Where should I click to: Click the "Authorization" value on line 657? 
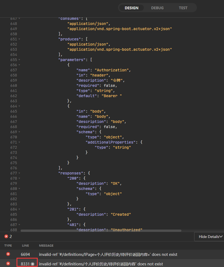(x=112, y=70)
